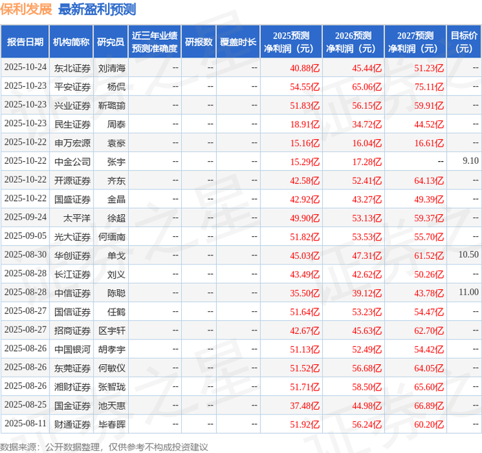This screenshot has width=482, height=453.
Task: Click institution 中金公司
Action: pyautogui.click(x=72, y=162)
